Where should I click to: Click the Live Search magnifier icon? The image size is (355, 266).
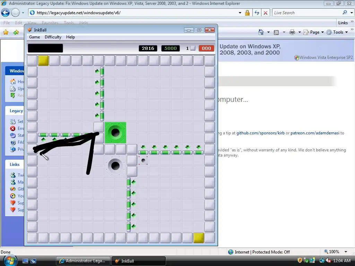coord(345,13)
